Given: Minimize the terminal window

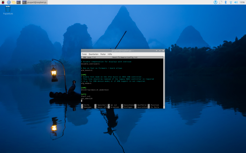Looking at the screenshot, I should point(157,51).
